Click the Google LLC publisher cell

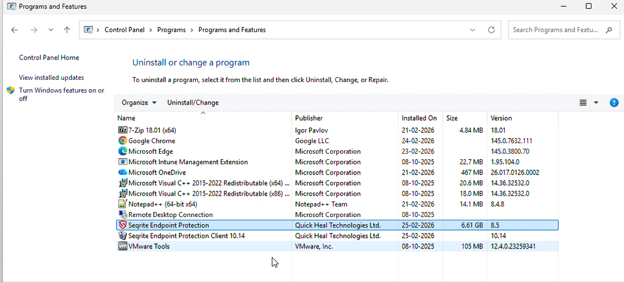point(312,141)
